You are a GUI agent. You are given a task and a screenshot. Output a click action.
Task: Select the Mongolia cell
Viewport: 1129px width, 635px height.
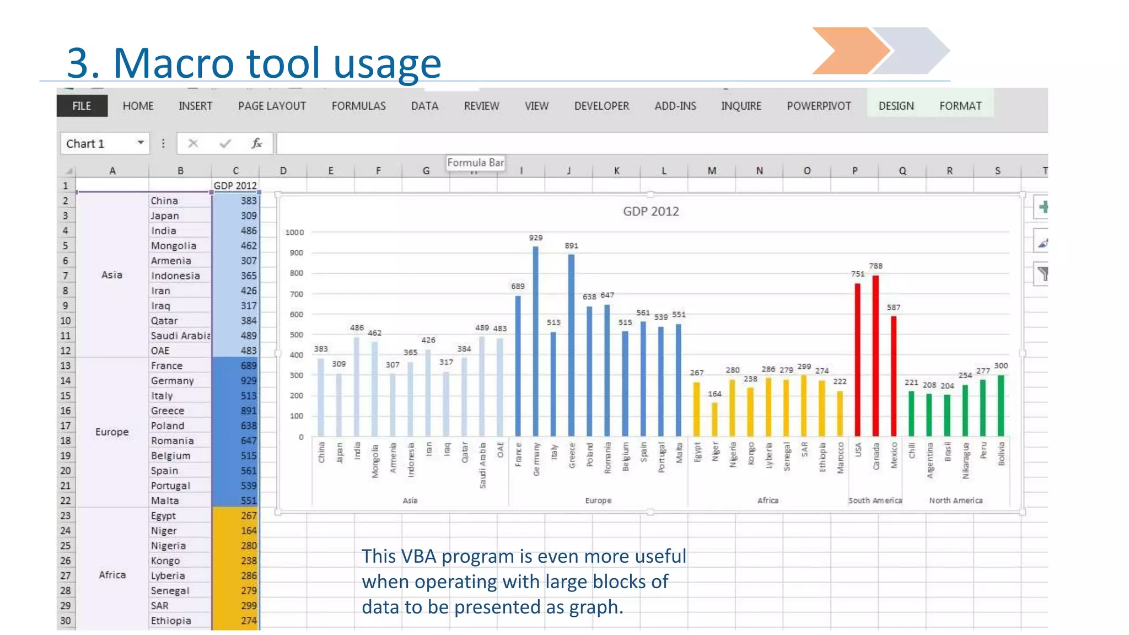(180, 246)
